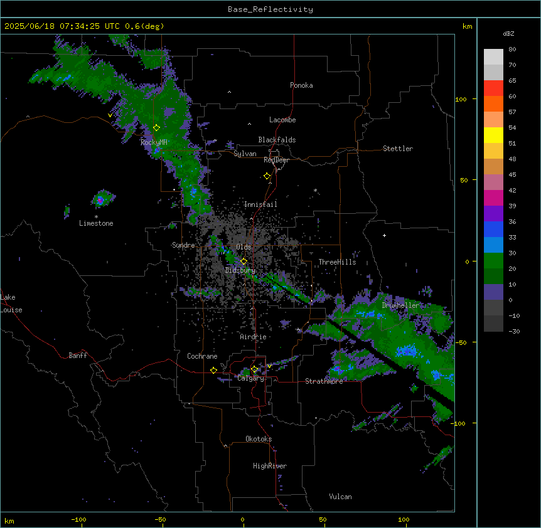
Task: Click the Innisfail city label
Action: (260, 204)
